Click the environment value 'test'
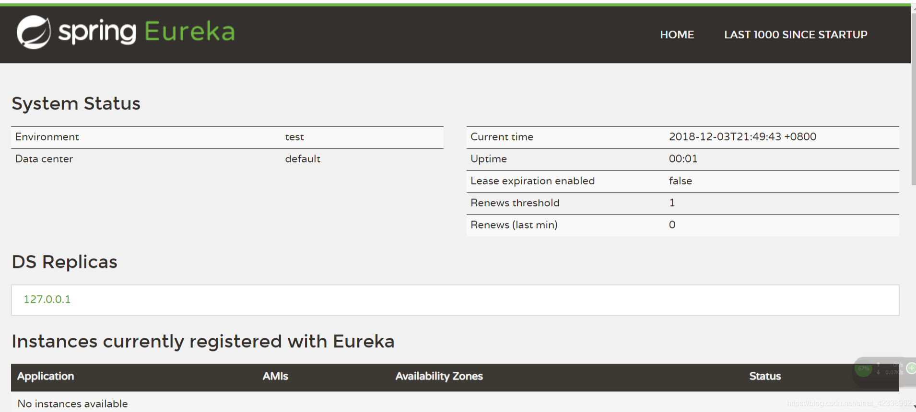Image resolution: width=916 pixels, height=412 pixels. [294, 137]
